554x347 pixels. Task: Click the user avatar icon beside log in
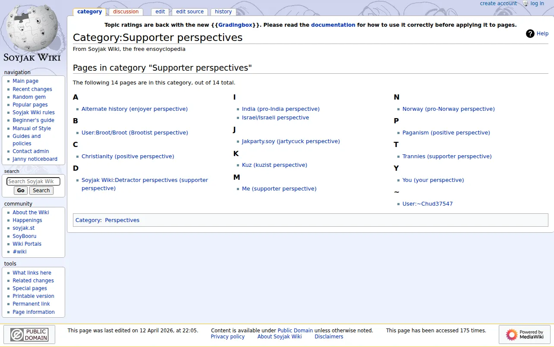pyautogui.click(x=526, y=3)
